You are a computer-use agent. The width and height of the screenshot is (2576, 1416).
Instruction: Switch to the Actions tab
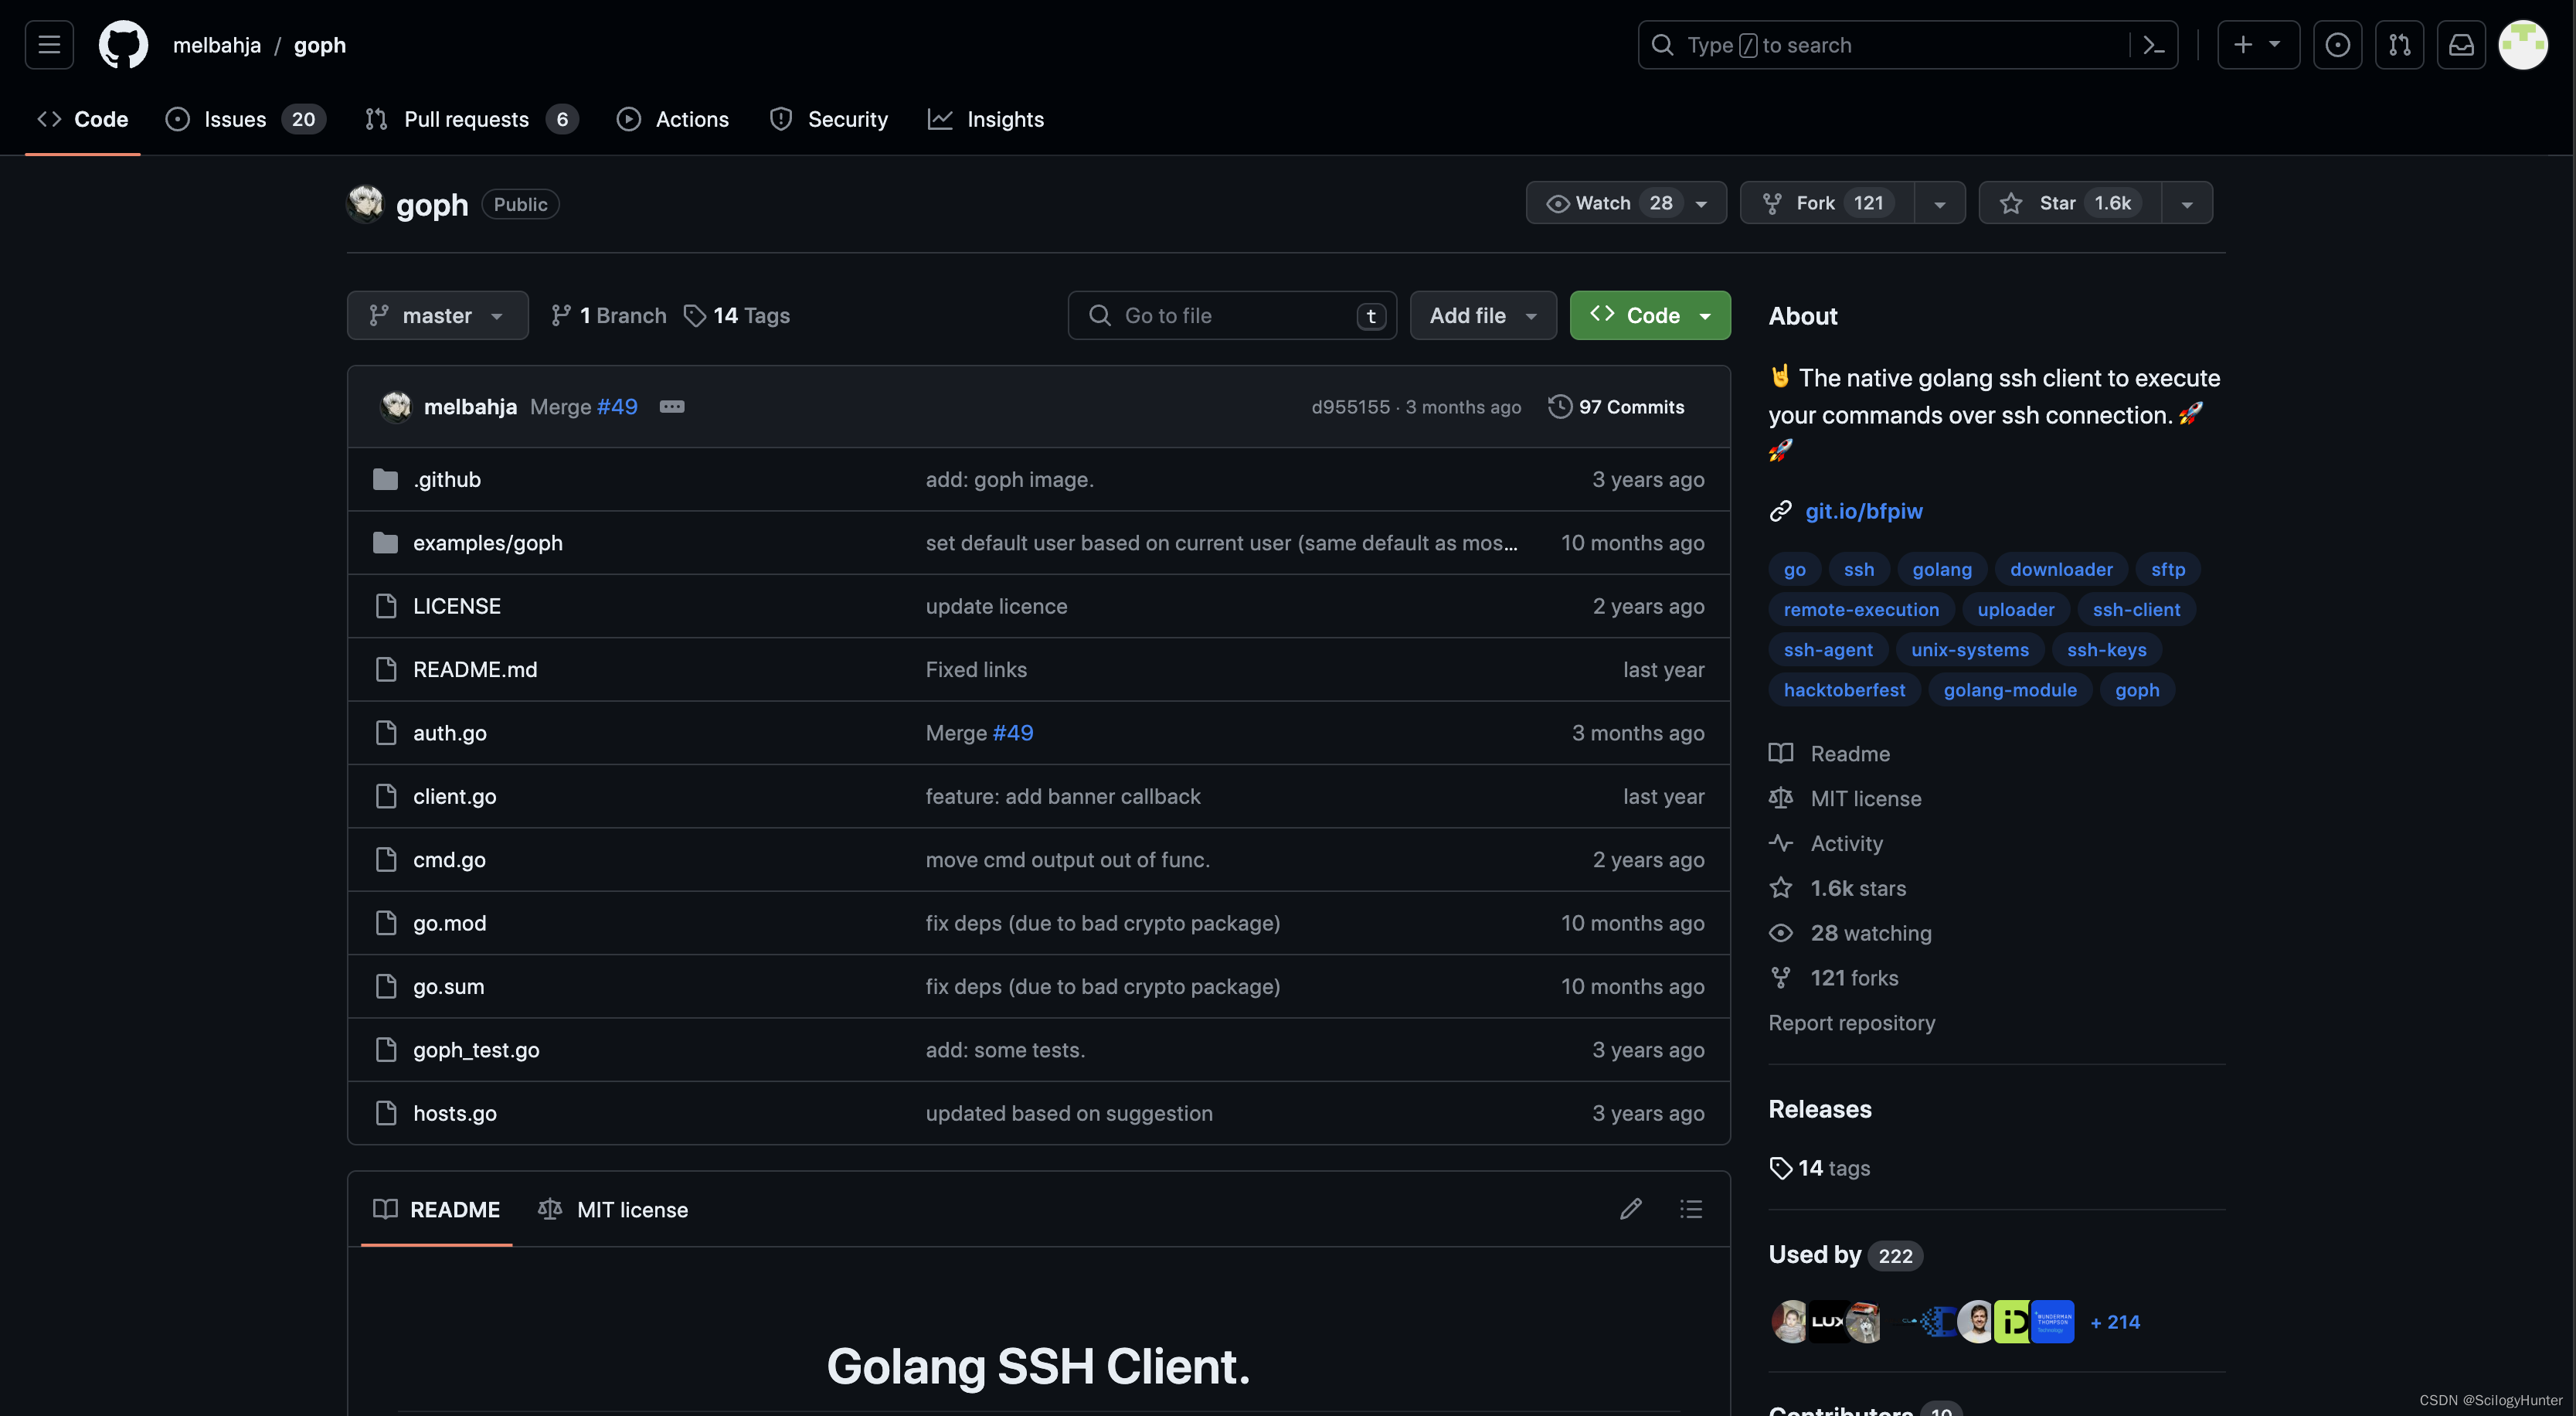click(673, 119)
